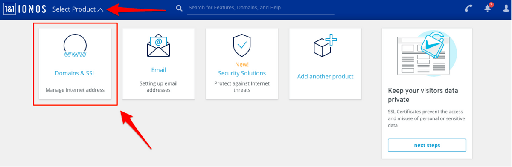
Task: Click the www globe icon
Action: coord(75,46)
